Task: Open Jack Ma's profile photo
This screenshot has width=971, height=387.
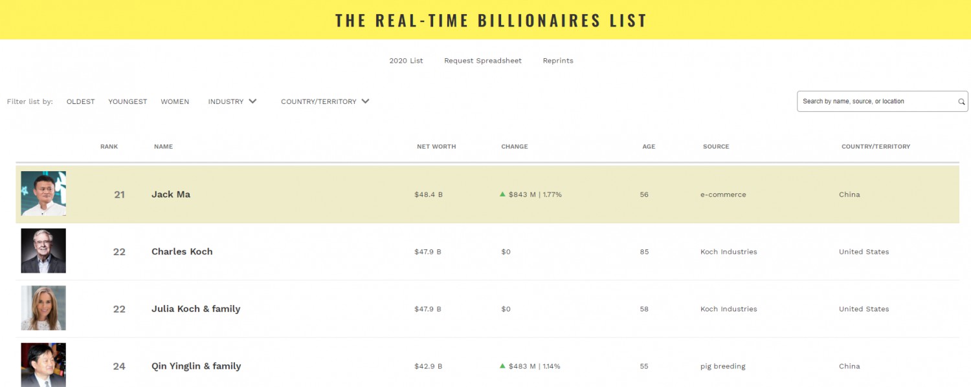Action: (43, 194)
